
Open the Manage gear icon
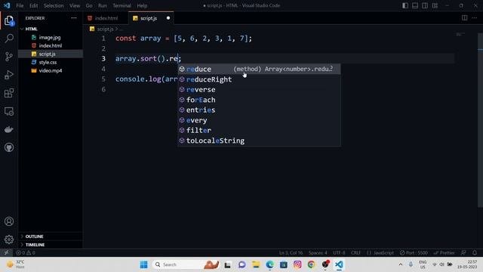(9, 240)
